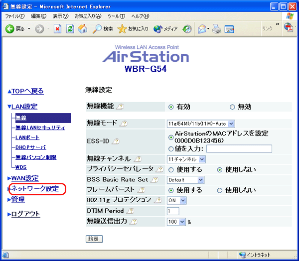Open help icon next to ESS-ID
299x261 pixels.
[116, 141]
